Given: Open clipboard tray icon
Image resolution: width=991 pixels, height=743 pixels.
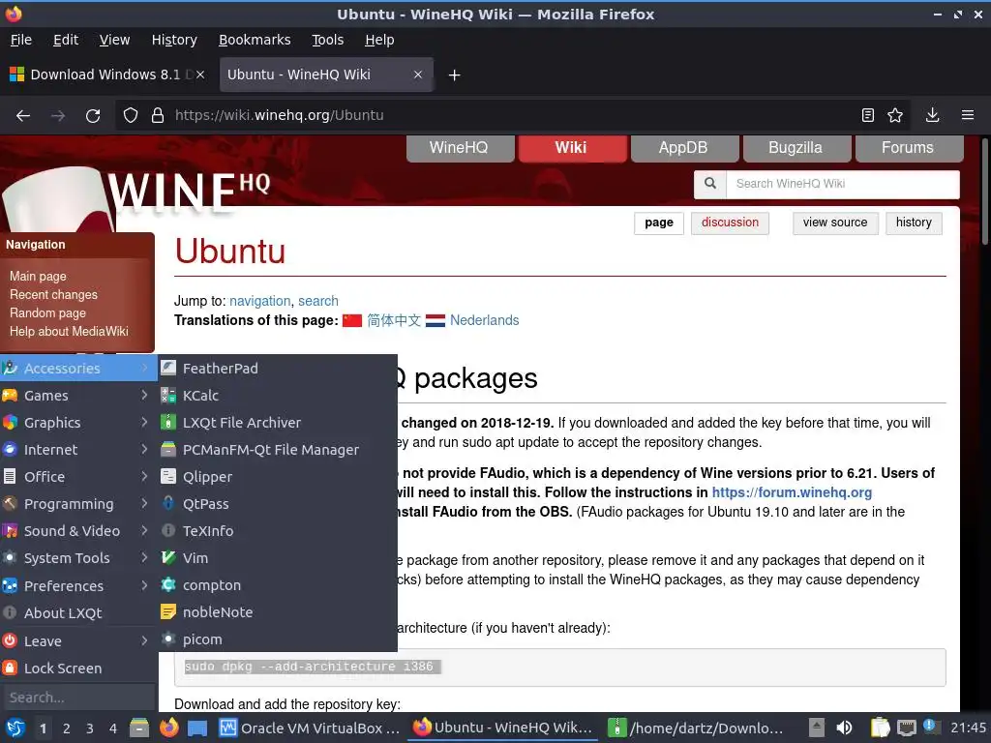Looking at the screenshot, I should click(880, 728).
